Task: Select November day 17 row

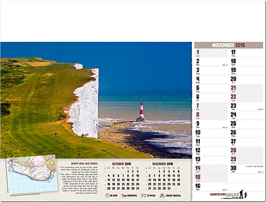Action: click(x=247, y=53)
